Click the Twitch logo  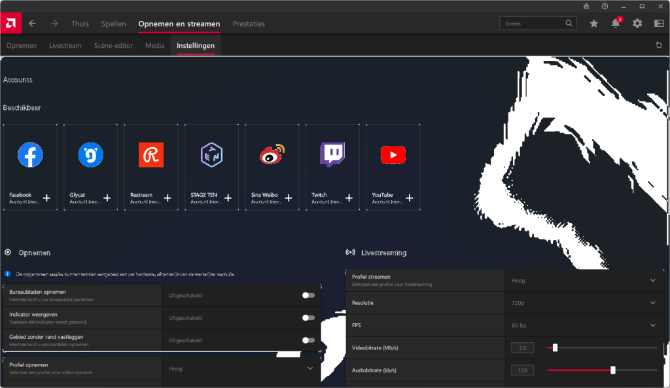pyautogui.click(x=332, y=154)
